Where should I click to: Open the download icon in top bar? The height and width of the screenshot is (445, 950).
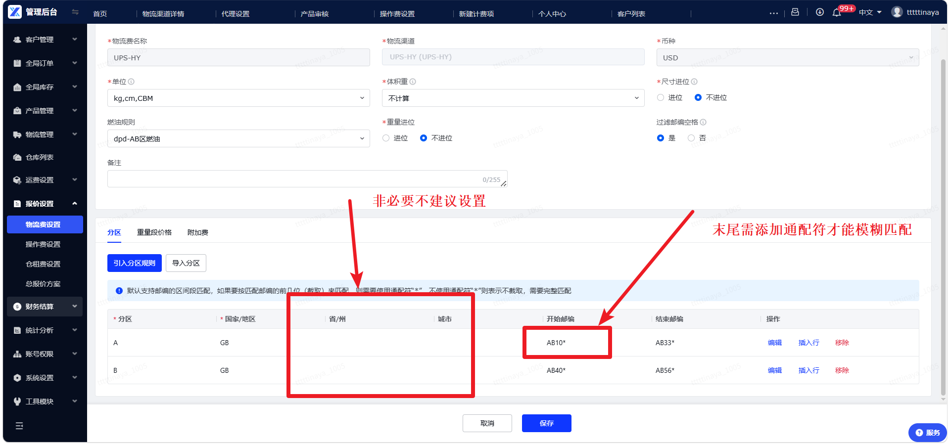[x=820, y=12]
